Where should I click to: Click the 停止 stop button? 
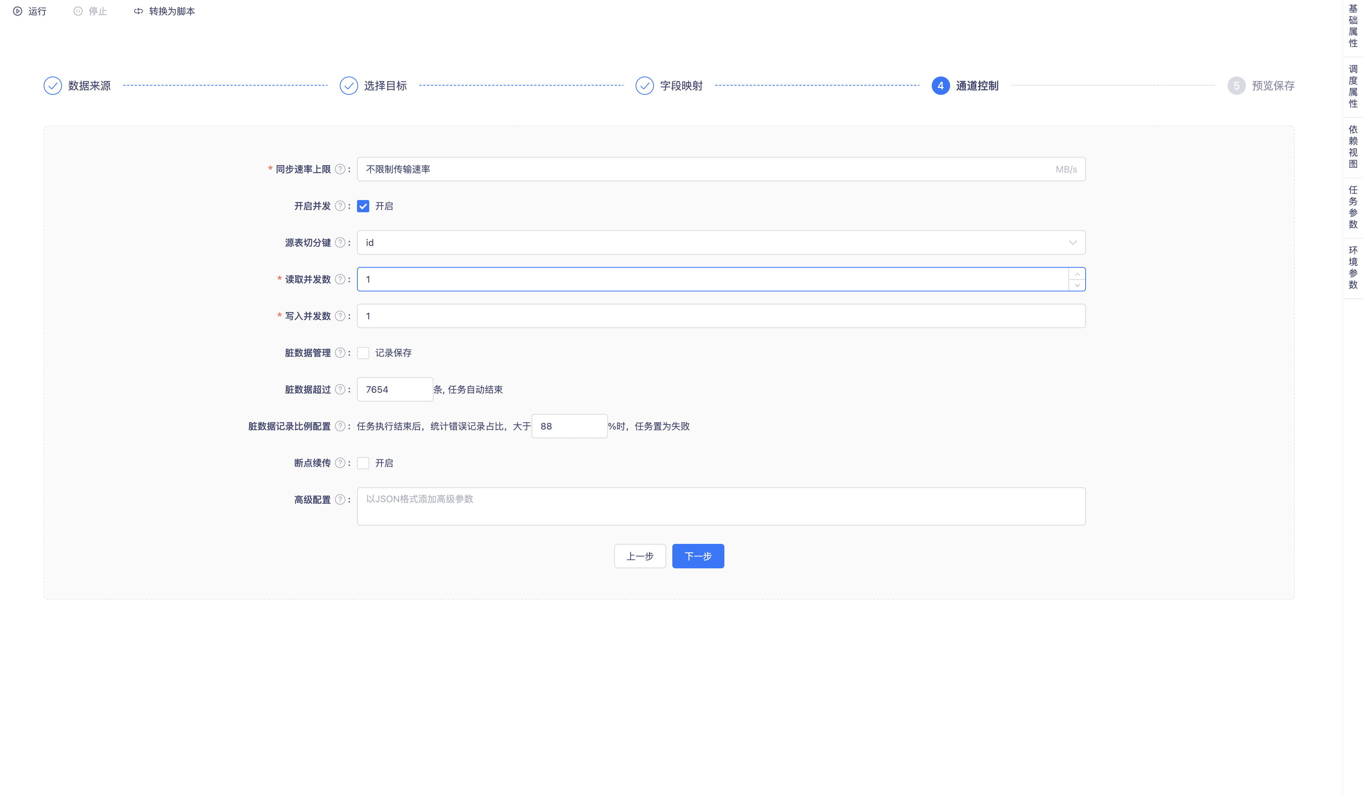coord(90,11)
